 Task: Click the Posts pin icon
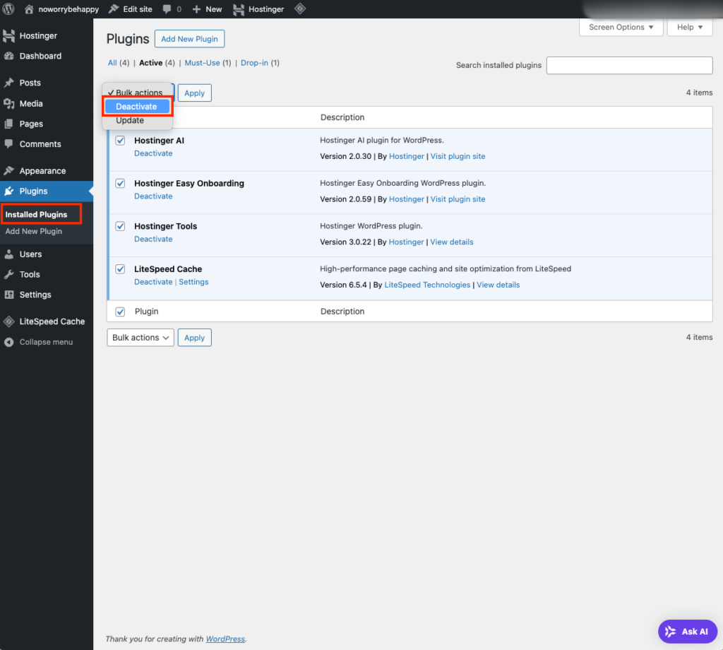pos(8,83)
